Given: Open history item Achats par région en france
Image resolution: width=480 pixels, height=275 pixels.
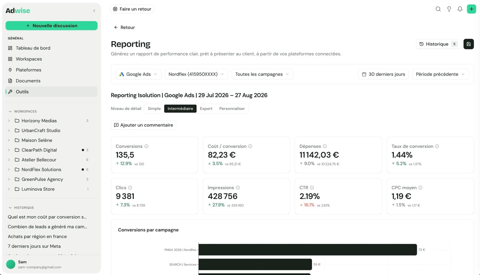Looking at the screenshot, I should pyautogui.click(x=37, y=236).
